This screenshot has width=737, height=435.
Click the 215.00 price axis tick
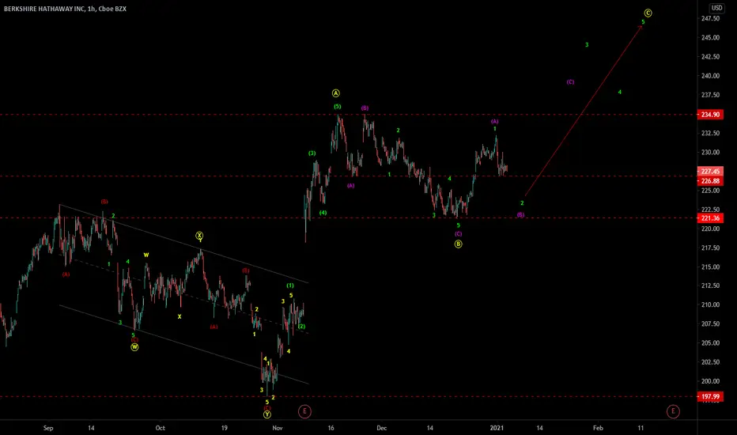(710, 267)
